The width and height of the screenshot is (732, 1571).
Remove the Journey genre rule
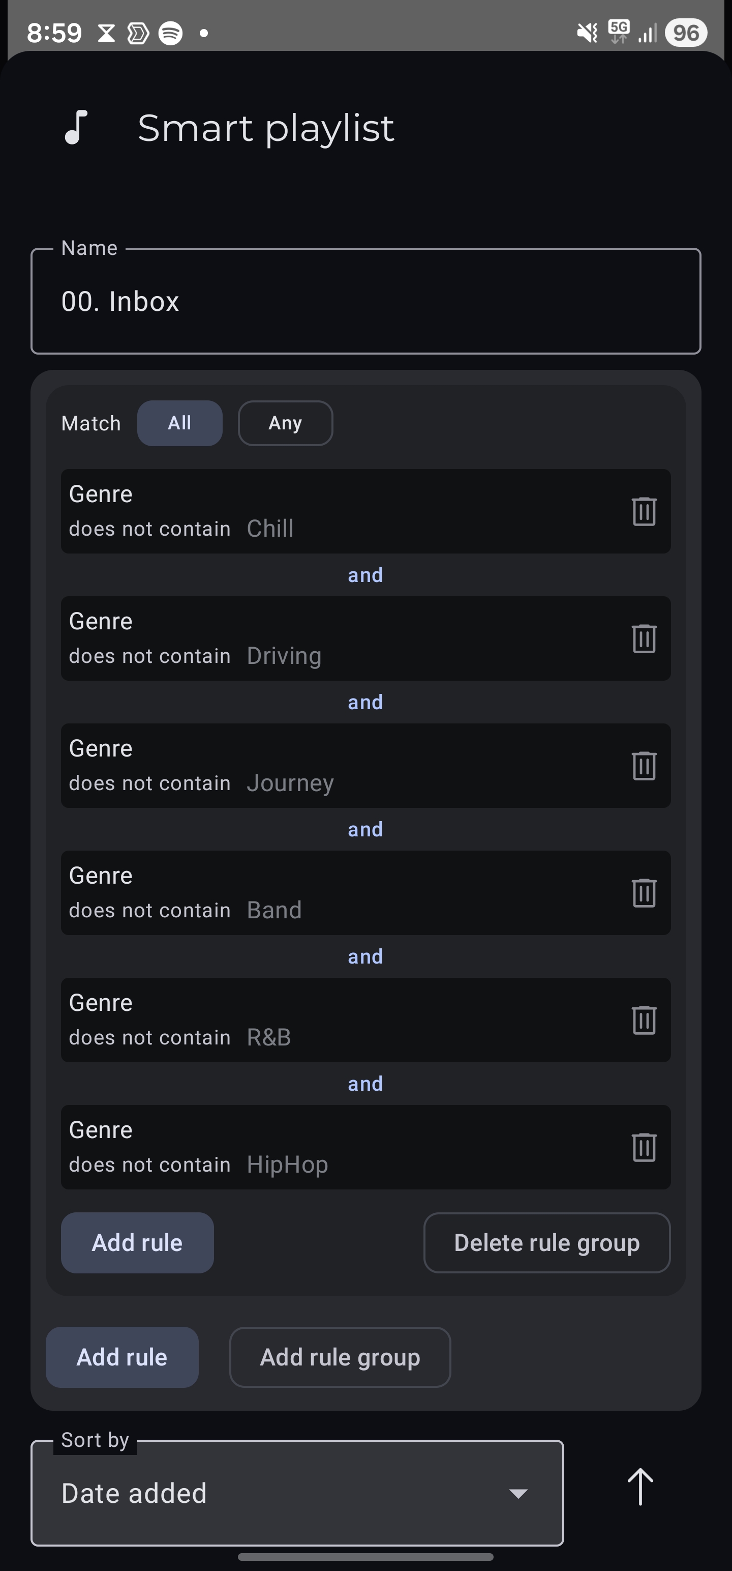[644, 765]
